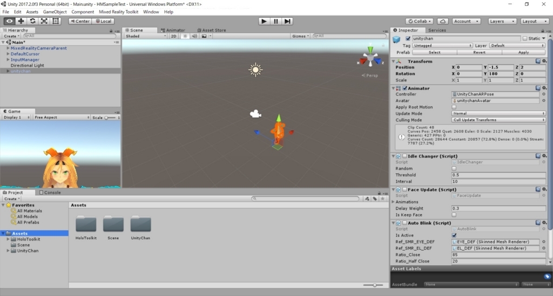
Task: Select the Hand view tool
Action: coord(9,21)
